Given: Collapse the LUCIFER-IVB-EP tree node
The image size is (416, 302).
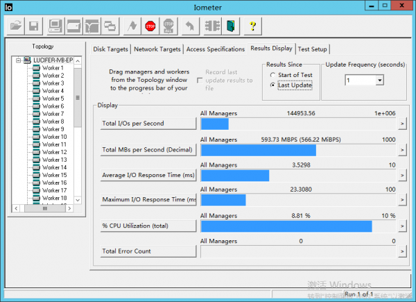Looking at the screenshot, I should coord(18,60).
